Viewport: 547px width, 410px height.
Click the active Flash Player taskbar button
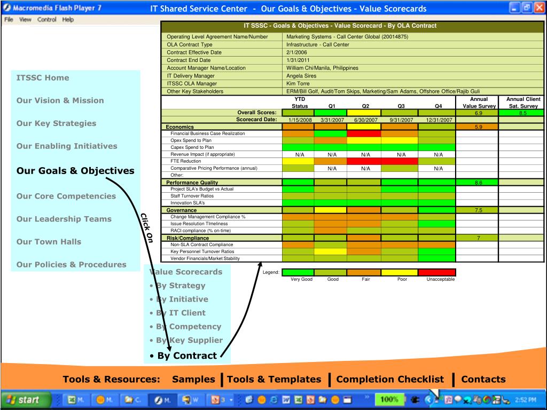(162, 400)
